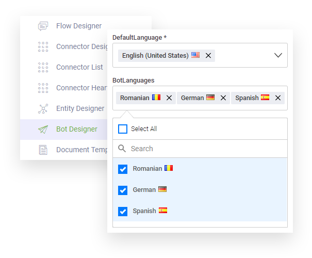Remove the German language tag
The width and height of the screenshot is (312, 258).
click(x=223, y=98)
